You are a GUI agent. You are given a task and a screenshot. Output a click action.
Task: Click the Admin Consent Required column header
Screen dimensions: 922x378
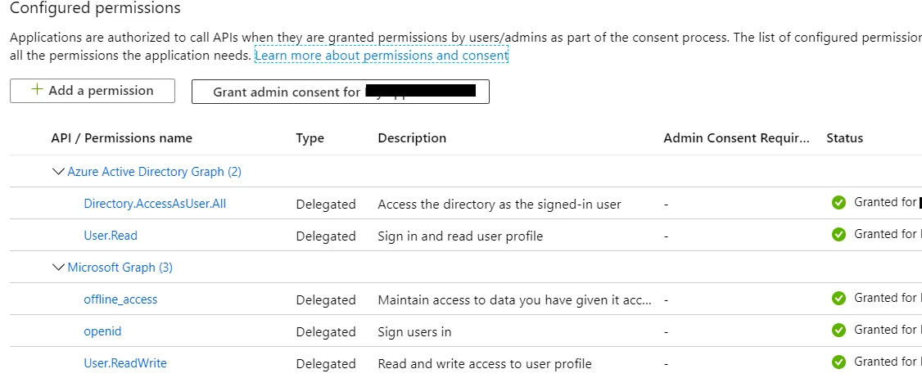736,138
